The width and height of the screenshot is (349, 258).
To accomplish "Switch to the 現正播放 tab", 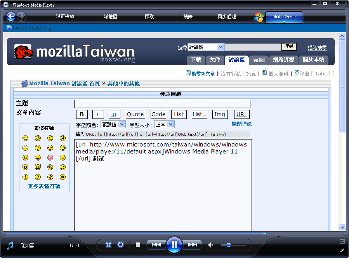I will (65, 16).
